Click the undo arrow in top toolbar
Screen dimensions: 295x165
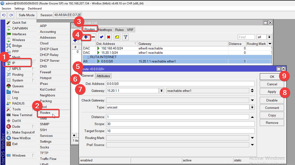(4, 15)
